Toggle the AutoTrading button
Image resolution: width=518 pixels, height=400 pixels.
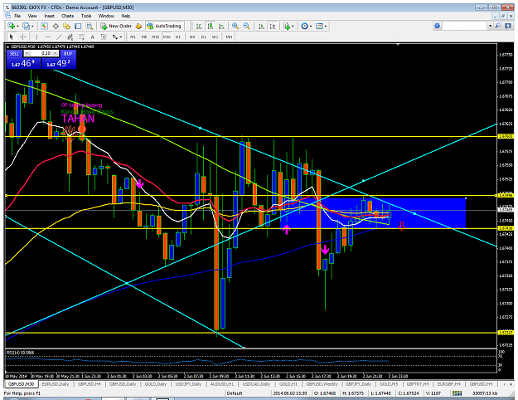pyautogui.click(x=164, y=26)
